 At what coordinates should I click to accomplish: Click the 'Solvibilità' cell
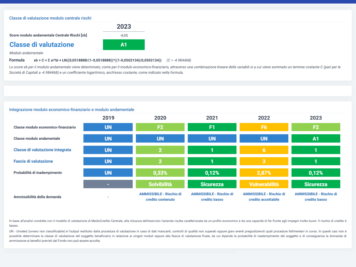click(x=160, y=184)
